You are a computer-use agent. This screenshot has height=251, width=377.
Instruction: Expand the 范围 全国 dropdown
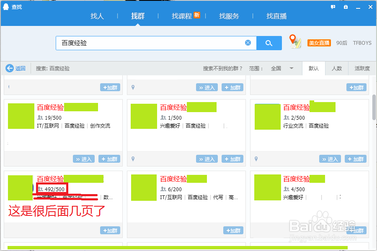point(282,69)
